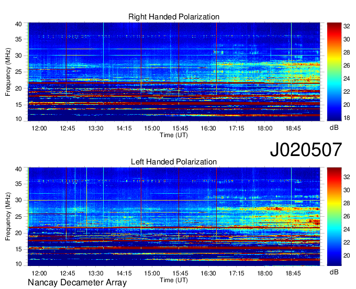Click the Right Handed plot color bar
The width and height of the screenshot is (356, 289).
click(334, 72)
